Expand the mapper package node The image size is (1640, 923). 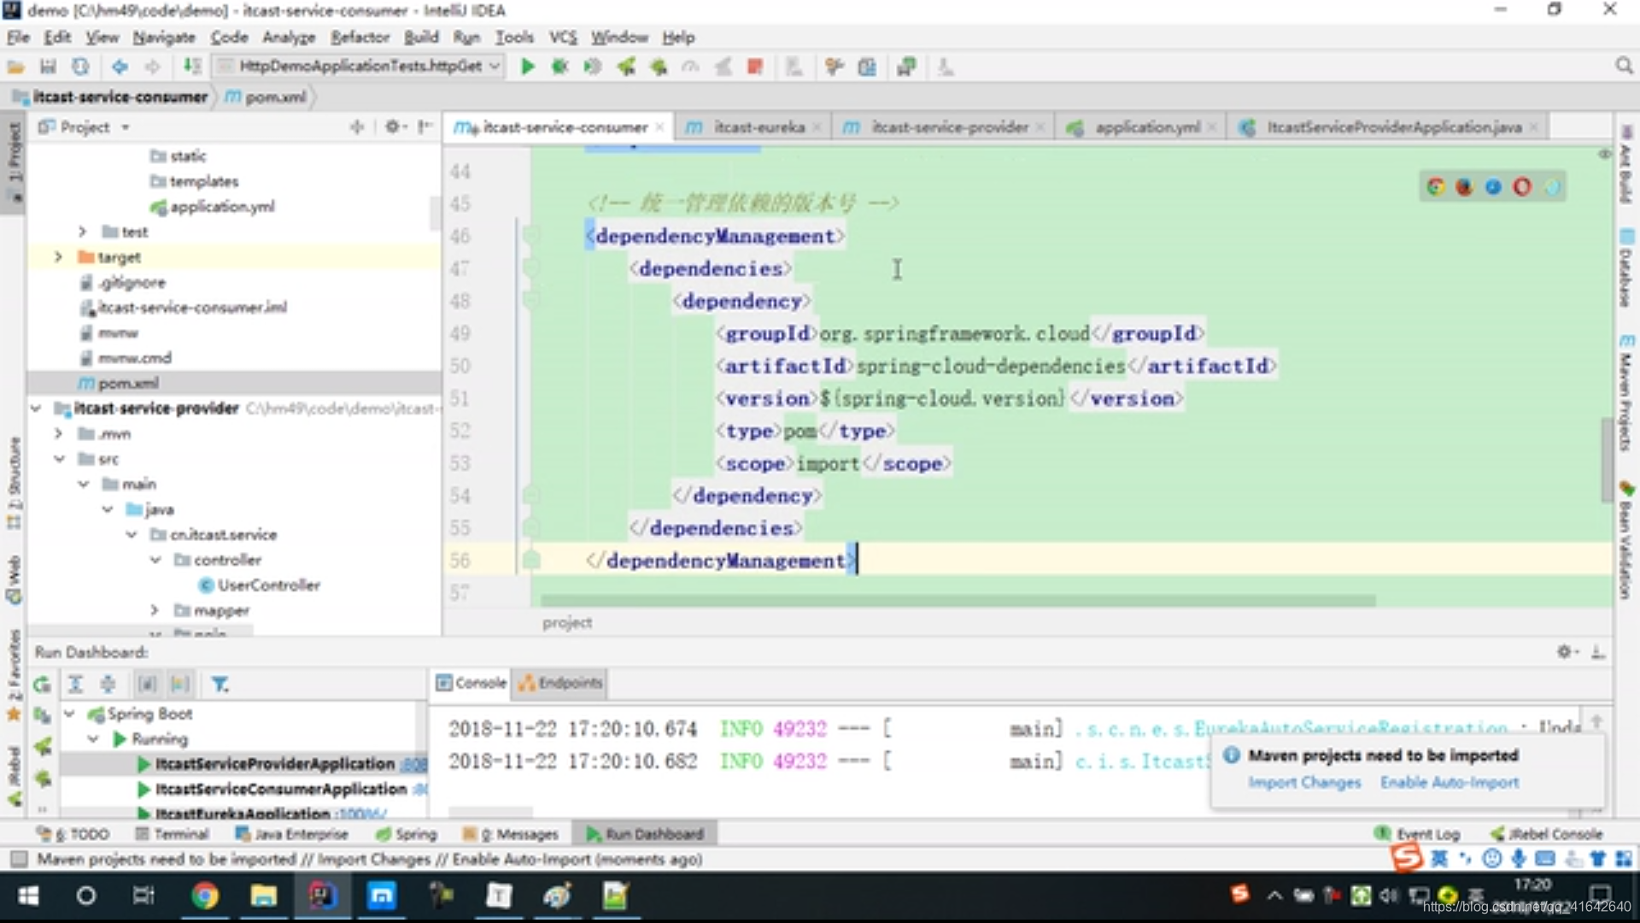pyautogui.click(x=155, y=610)
